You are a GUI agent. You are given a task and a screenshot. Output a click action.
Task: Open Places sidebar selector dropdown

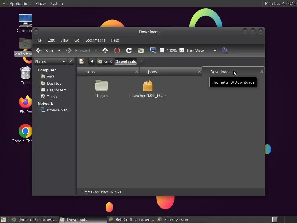(x=50, y=62)
